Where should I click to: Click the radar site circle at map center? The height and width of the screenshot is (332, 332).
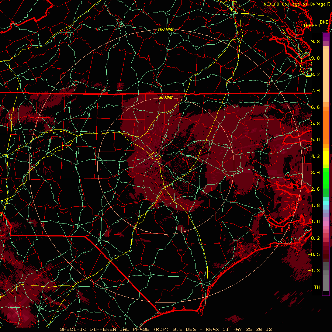pos(155,156)
